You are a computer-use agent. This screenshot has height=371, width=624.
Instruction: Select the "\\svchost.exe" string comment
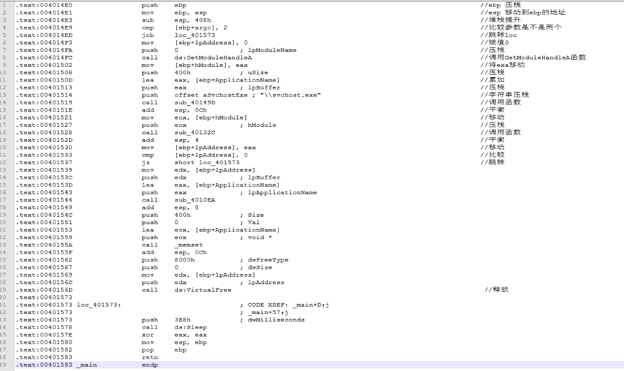(x=291, y=95)
